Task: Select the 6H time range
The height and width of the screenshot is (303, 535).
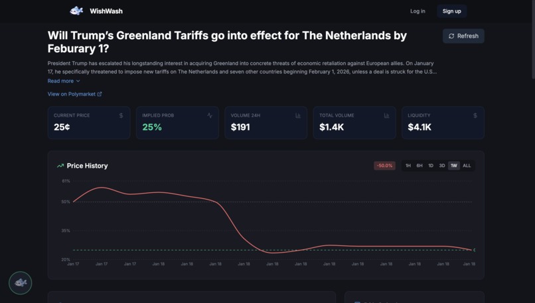Action: (x=420, y=166)
